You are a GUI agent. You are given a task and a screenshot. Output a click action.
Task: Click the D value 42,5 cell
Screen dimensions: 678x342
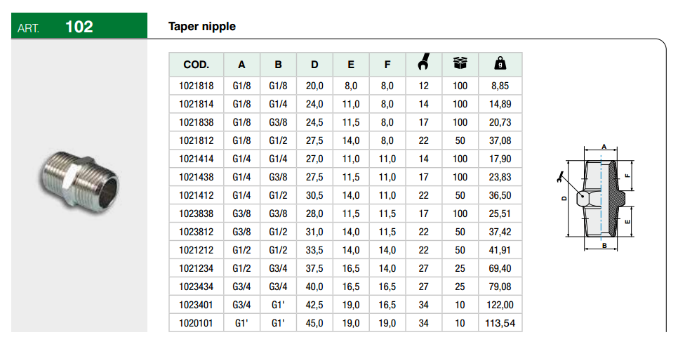(315, 305)
